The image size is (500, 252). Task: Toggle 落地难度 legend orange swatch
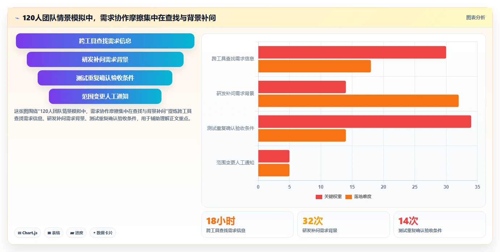point(349,197)
